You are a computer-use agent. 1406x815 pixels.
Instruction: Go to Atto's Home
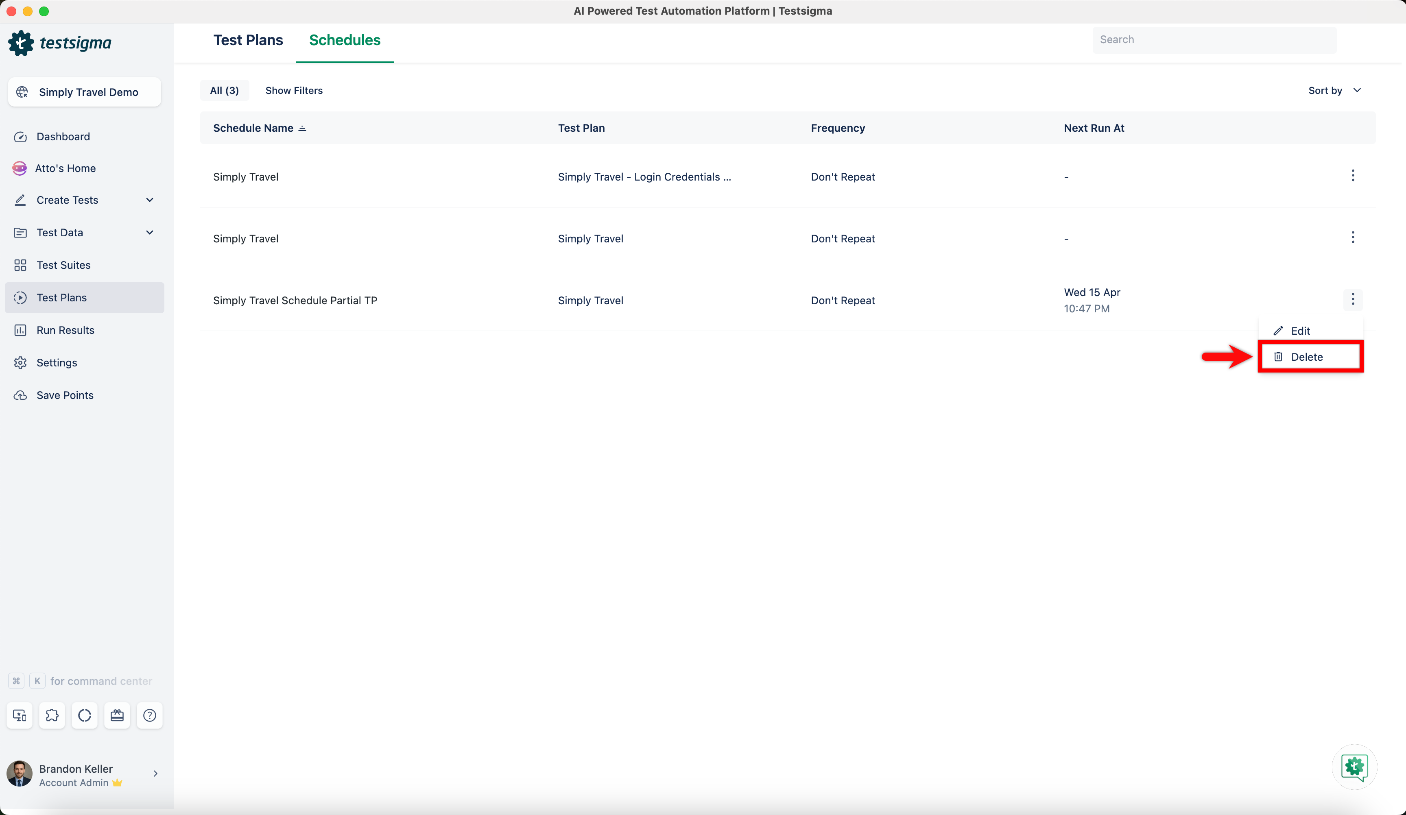85,168
